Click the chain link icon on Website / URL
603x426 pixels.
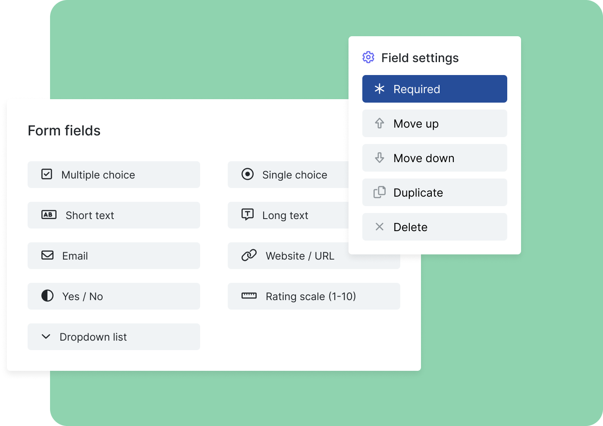249,255
